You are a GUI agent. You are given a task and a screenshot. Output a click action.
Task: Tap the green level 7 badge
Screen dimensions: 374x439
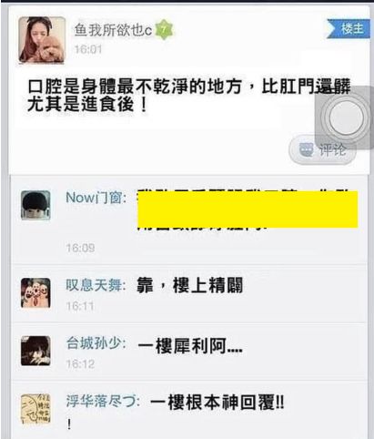click(x=164, y=30)
